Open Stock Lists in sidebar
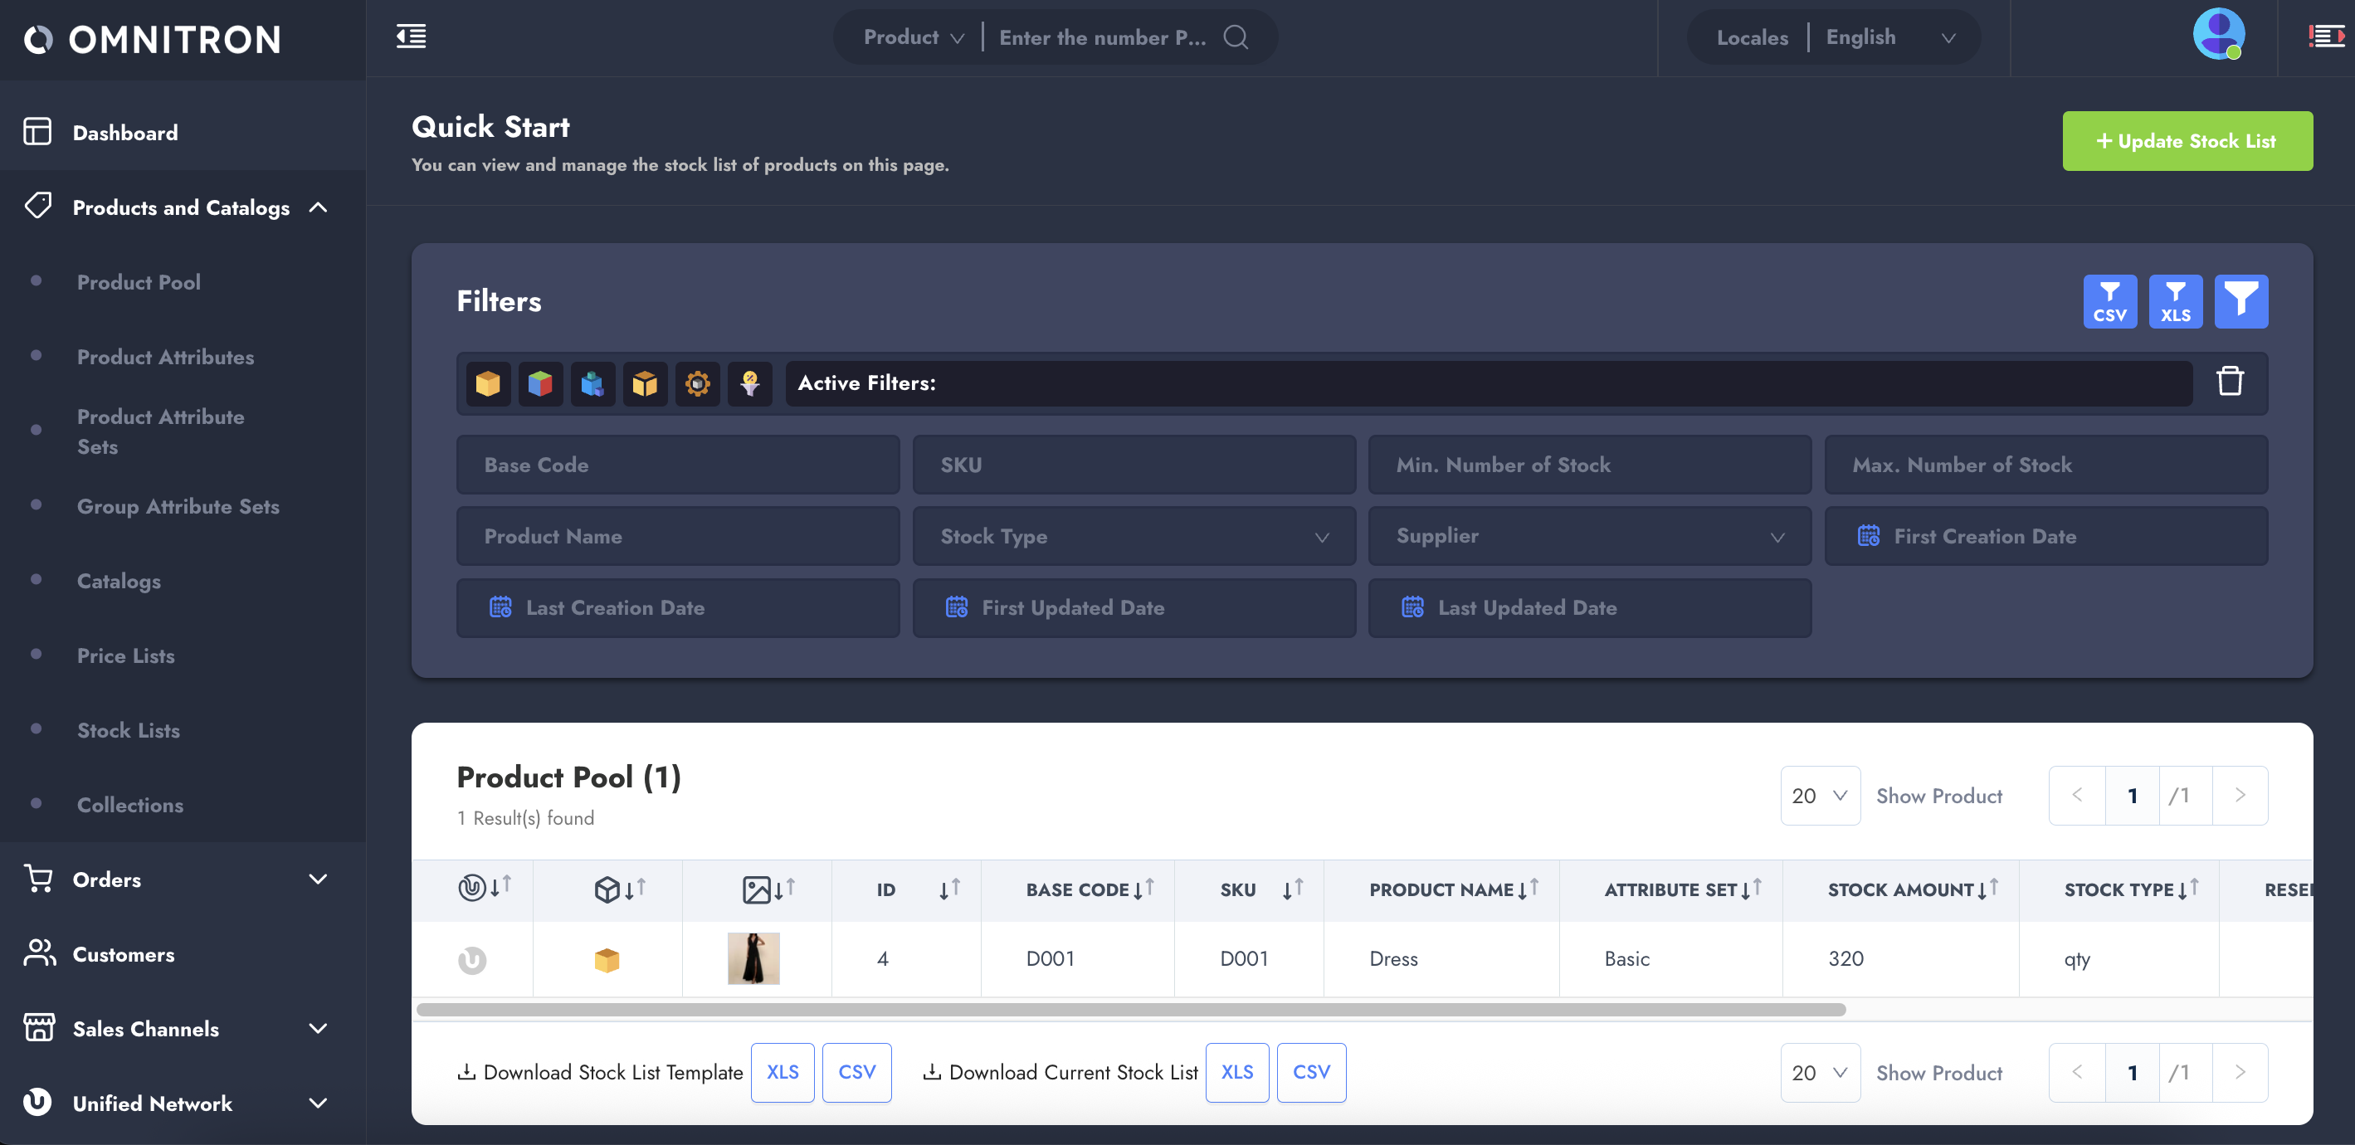Image resolution: width=2355 pixels, height=1145 pixels. click(x=128, y=730)
